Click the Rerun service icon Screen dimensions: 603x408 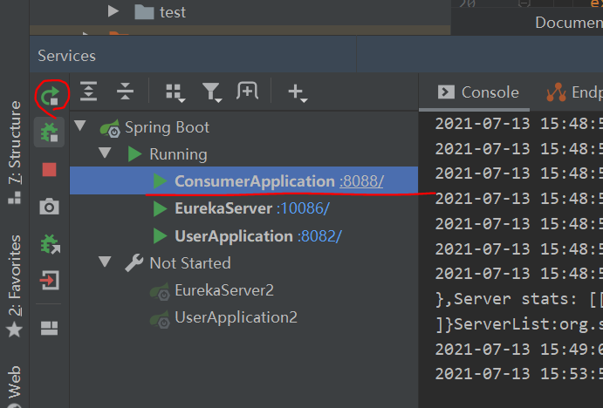[50, 96]
